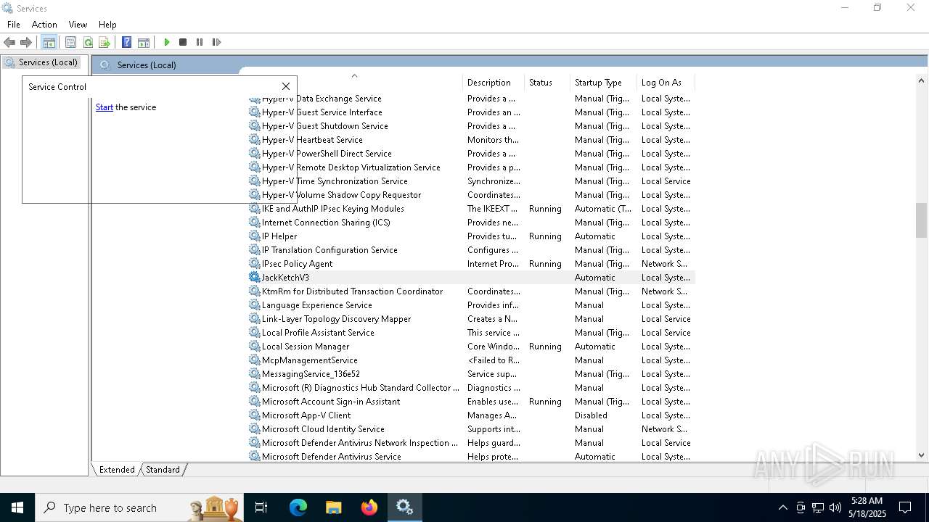Click the scroll up arrow of services list
The image size is (929, 522).
tap(921, 81)
